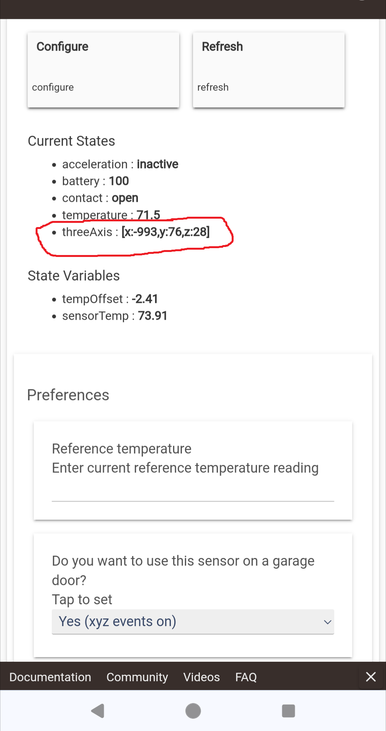Tap the Android back navigation triangle

point(98,711)
